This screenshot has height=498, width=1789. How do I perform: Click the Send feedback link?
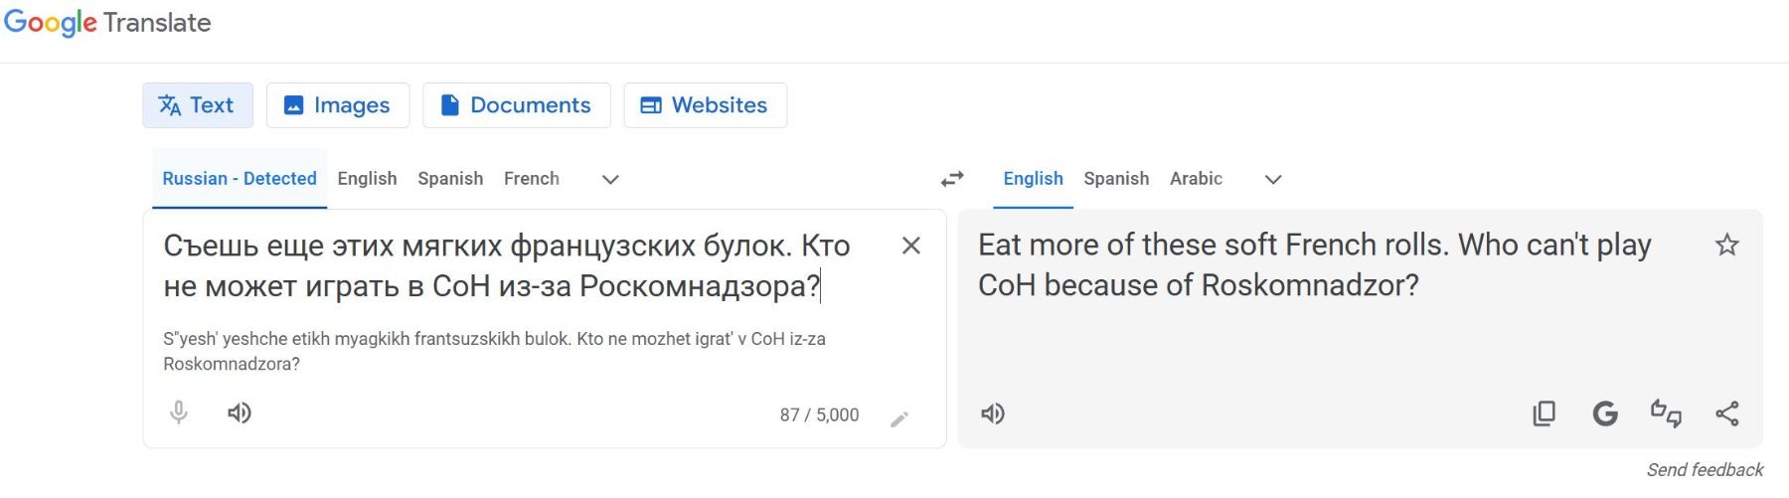(1705, 469)
